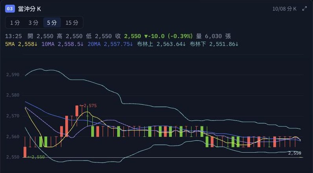
Task: Click the ←2,575 high price marker
Action: (x=88, y=106)
